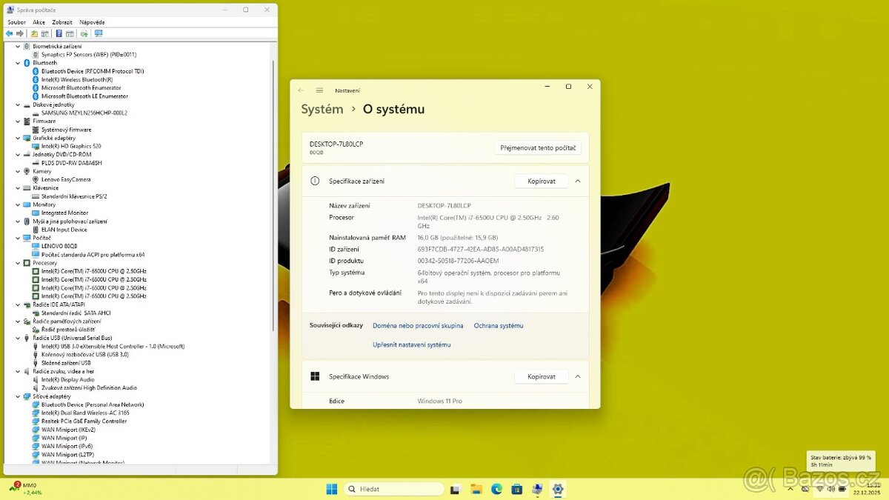This screenshot has height=500, width=889.
Task: Open Settings from the taskbar gear icon
Action: (557, 489)
